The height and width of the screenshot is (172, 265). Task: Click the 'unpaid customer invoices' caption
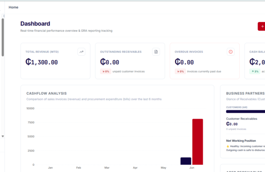[x=129, y=71]
